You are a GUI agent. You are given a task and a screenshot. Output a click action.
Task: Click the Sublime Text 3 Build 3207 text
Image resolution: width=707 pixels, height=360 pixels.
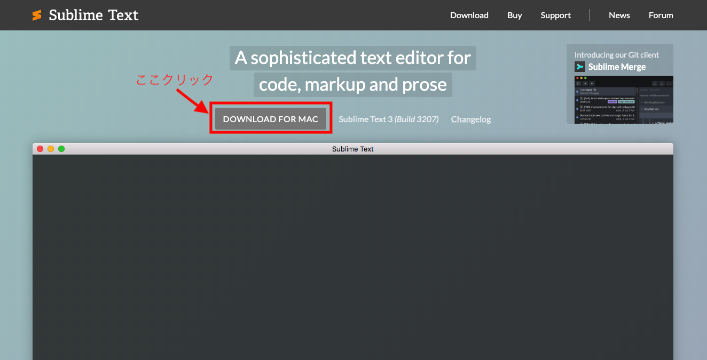click(x=389, y=119)
